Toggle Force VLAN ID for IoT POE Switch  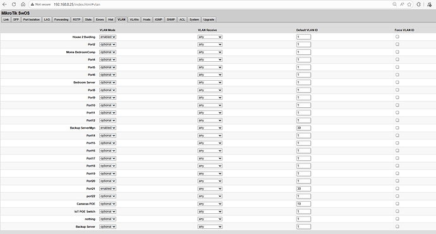[x=397, y=211]
